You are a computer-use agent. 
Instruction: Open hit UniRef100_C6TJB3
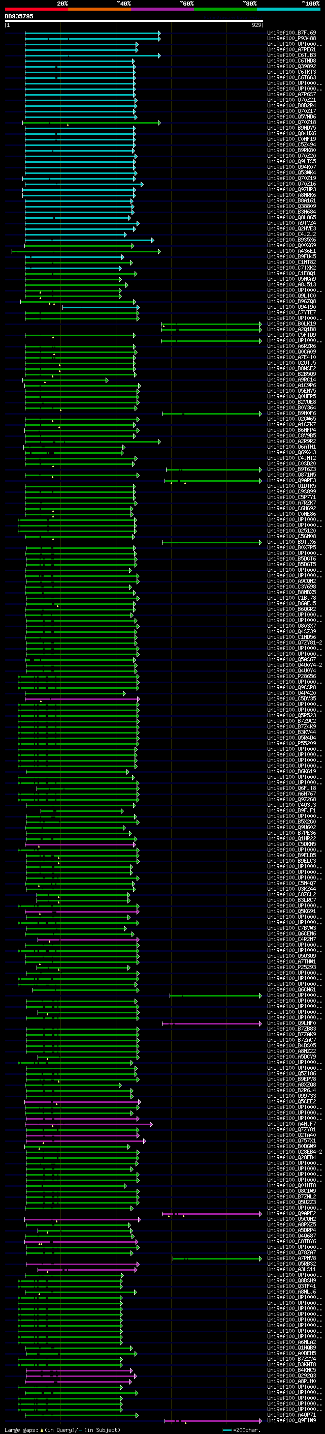[x=291, y=55]
